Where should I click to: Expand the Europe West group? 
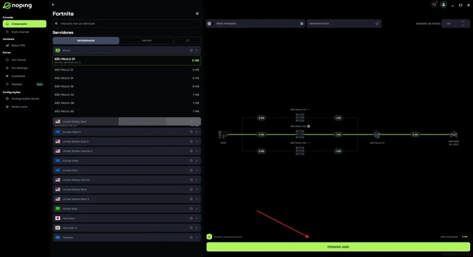[x=197, y=161]
